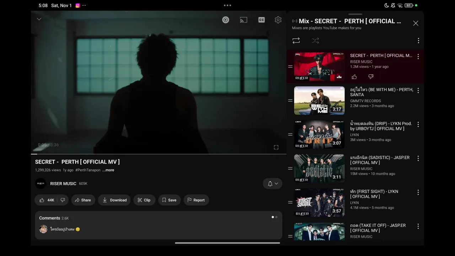Select the 'SECRET - PERTH [ OFFICIAL M...' playlist title
Screen dimensions: 455x256
(381, 55)
